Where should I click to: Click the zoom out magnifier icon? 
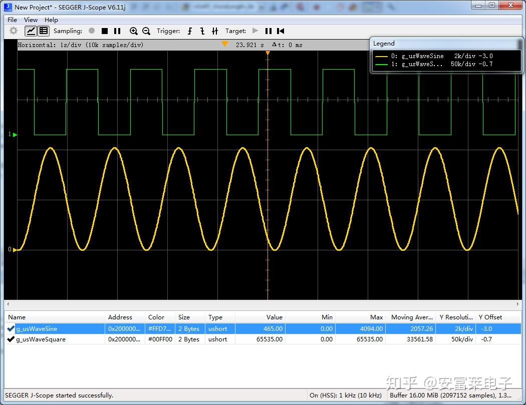pos(146,31)
